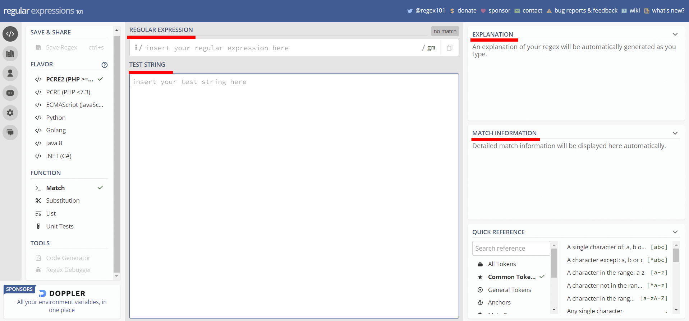This screenshot has height=321, width=689.
Task: Open bug reports & feedback link
Action: (x=586, y=11)
